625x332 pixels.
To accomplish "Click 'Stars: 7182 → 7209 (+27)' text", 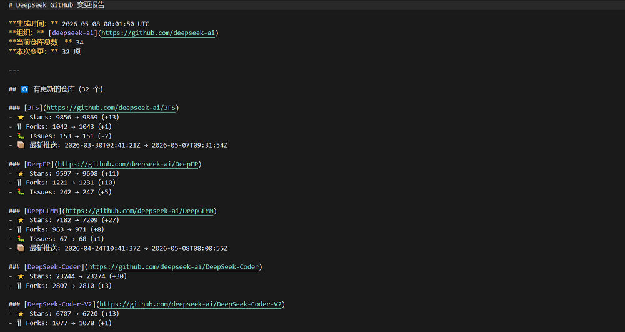I will [74, 220].
